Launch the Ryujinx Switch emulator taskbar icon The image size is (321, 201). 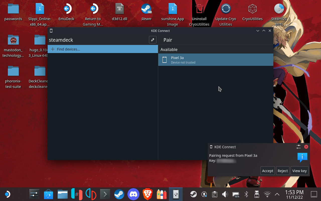click(x=77, y=194)
